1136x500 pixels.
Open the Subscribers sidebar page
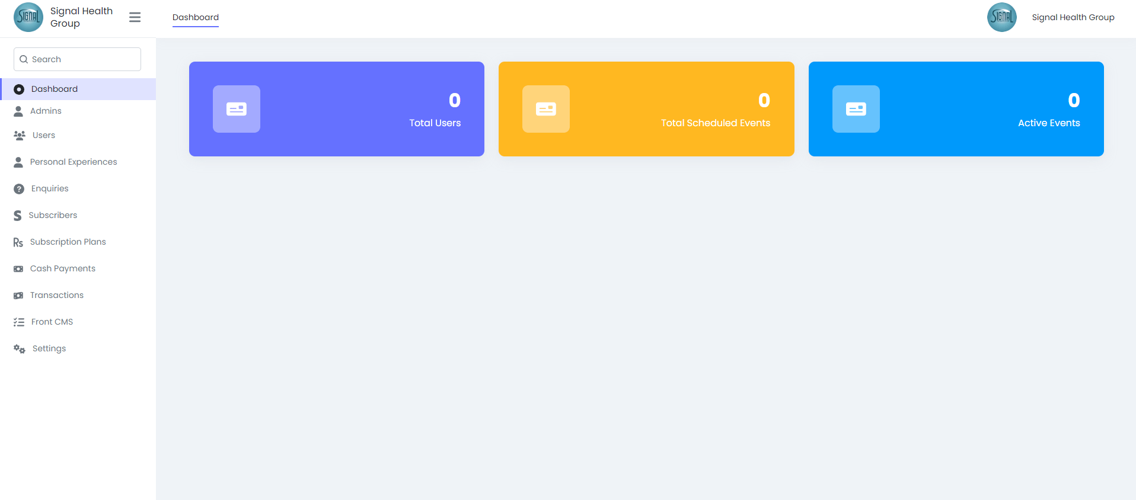click(x=78, y=215)
